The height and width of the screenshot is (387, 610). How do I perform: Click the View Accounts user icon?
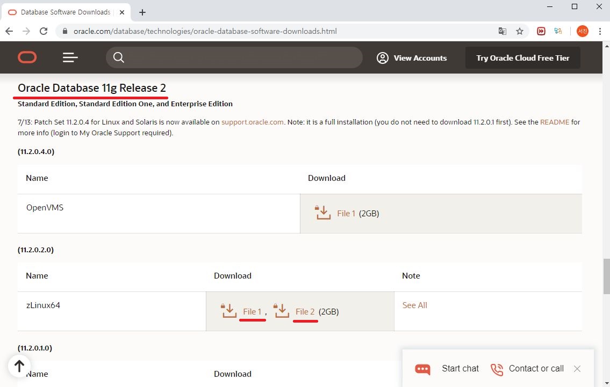click(x=383, y=58)
